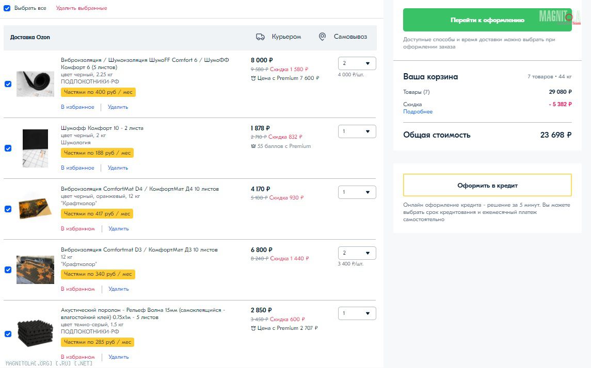The height and width of the screenshot is (368, 591).
Task: Open the Шумофф Комфорт 10 product image
Action: pyautogui.click(x=36, y=148)
